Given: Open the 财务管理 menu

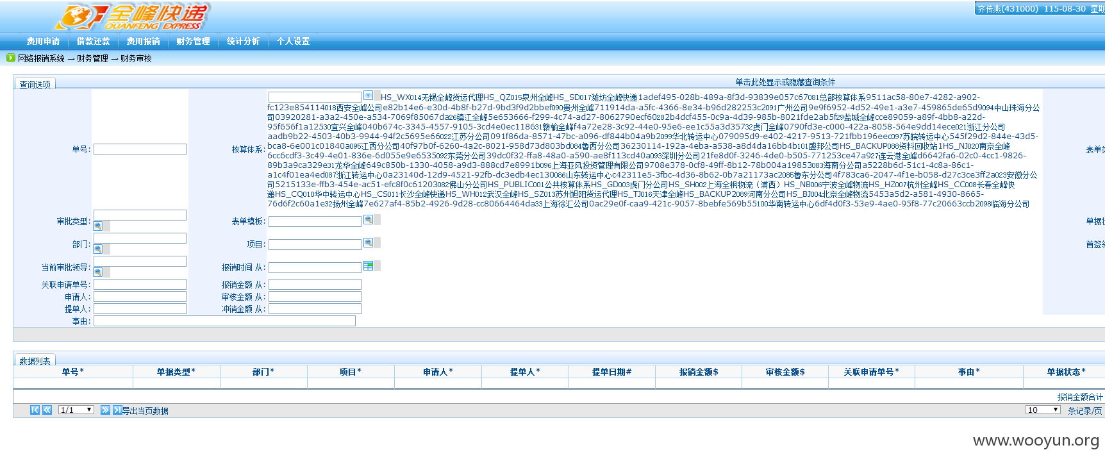Looking at the screenshot, I should (x=193, y=41).
